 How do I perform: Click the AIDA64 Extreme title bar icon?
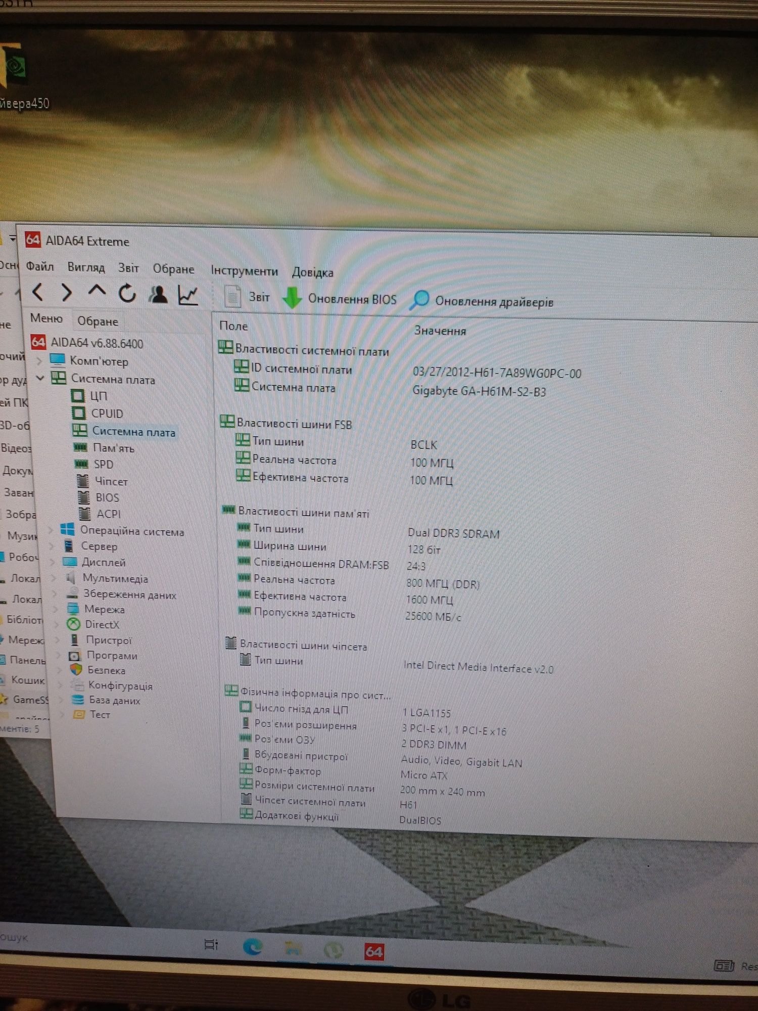click(x=32, y=239)
